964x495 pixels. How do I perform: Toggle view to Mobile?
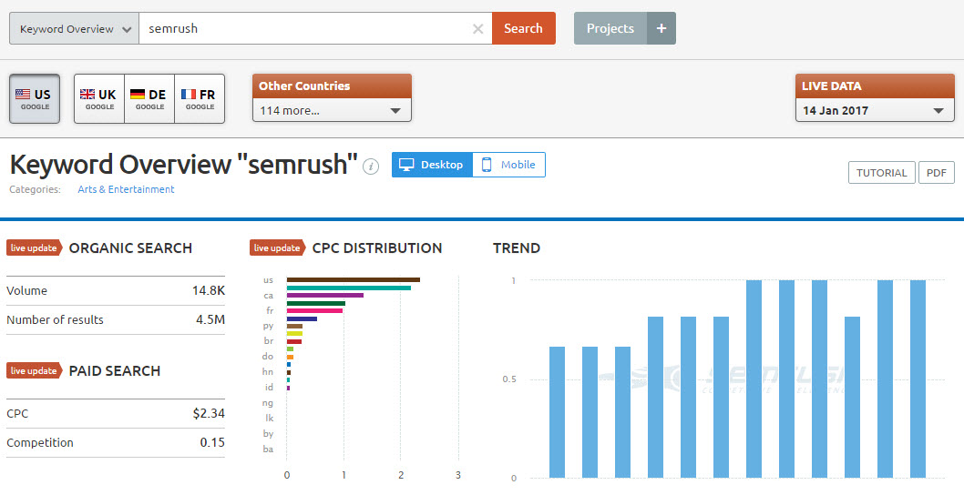[x=509, y=165]
